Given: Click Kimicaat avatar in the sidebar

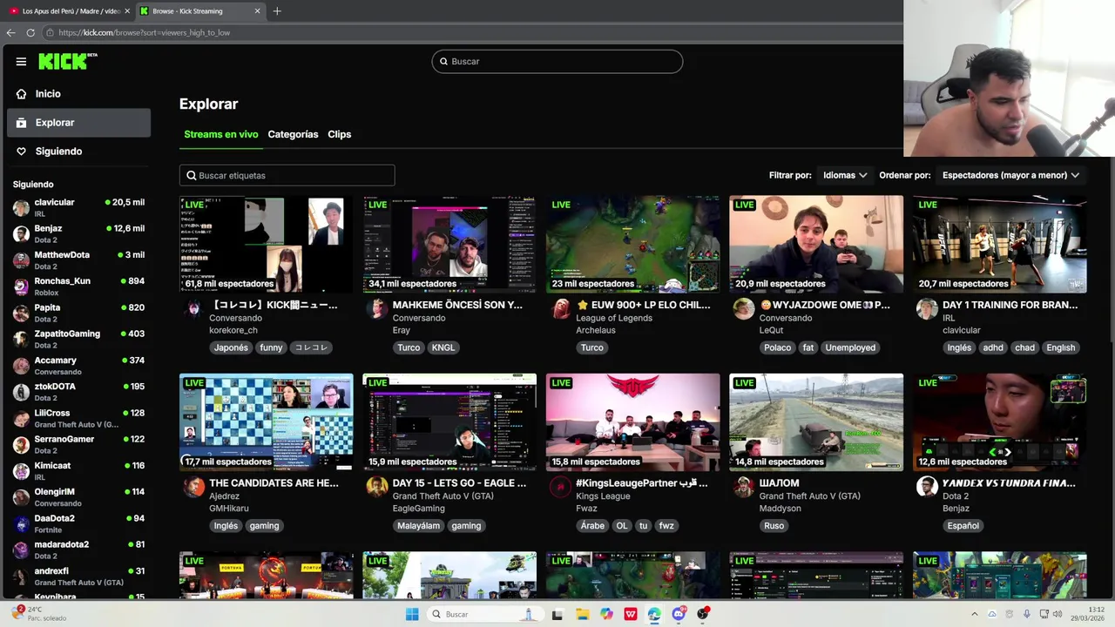Looking at the screenshot, I should coord(21,471).
